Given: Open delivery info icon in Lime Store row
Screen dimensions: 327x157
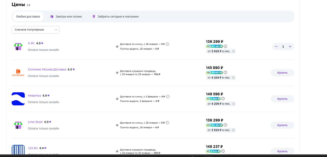Looking at the screenshot, I should point(168,123).
